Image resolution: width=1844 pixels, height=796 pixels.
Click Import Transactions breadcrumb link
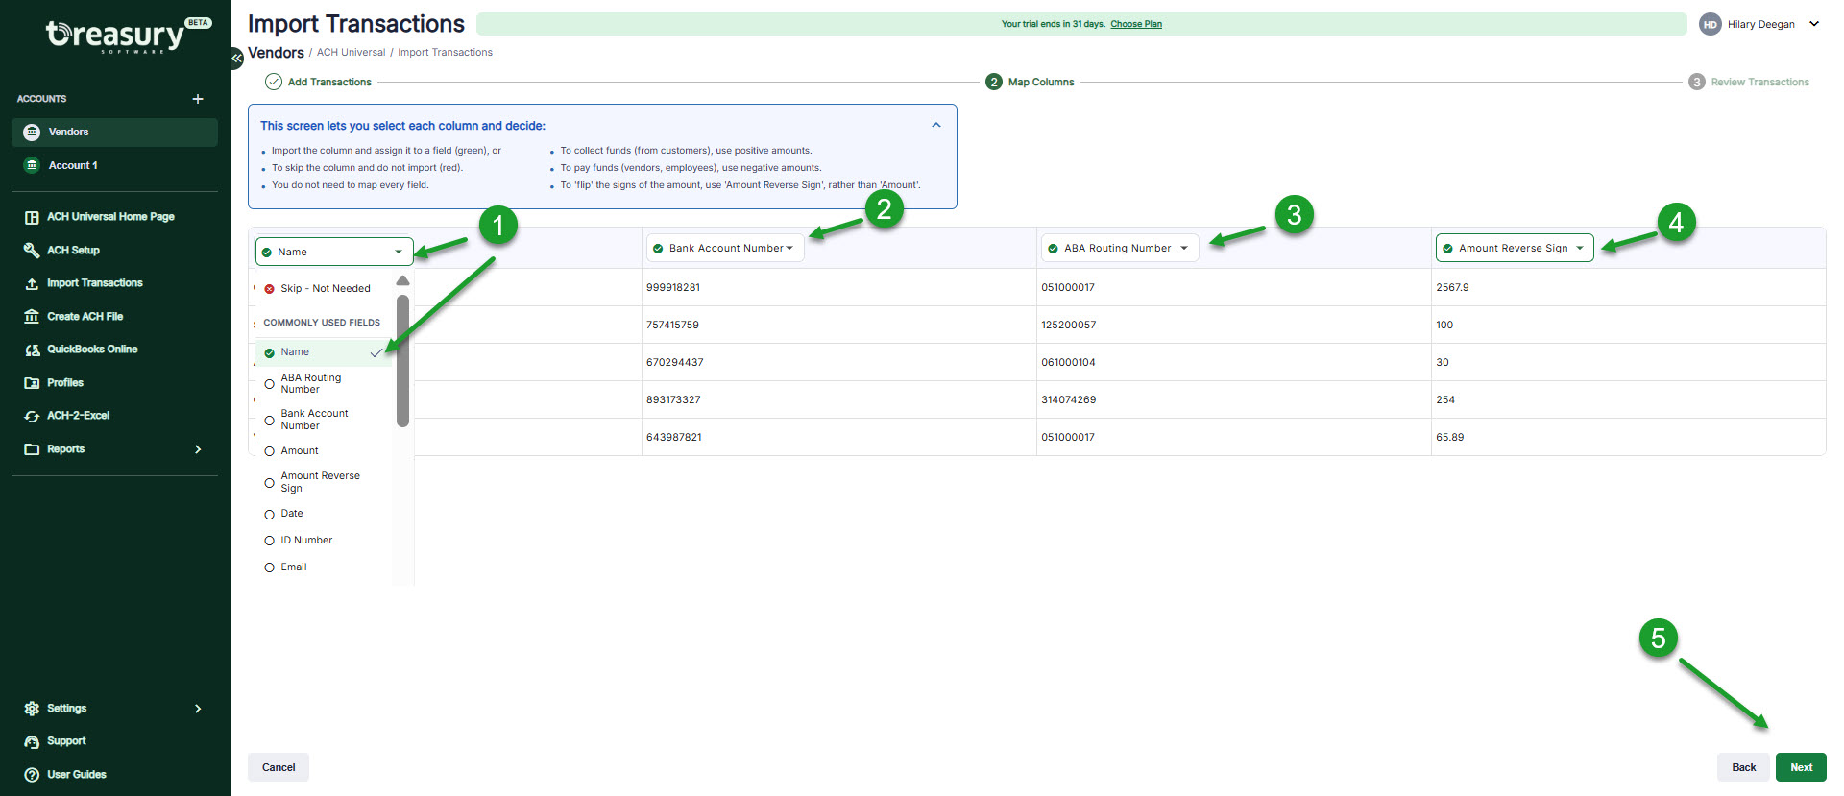click(x=445, y=53)
